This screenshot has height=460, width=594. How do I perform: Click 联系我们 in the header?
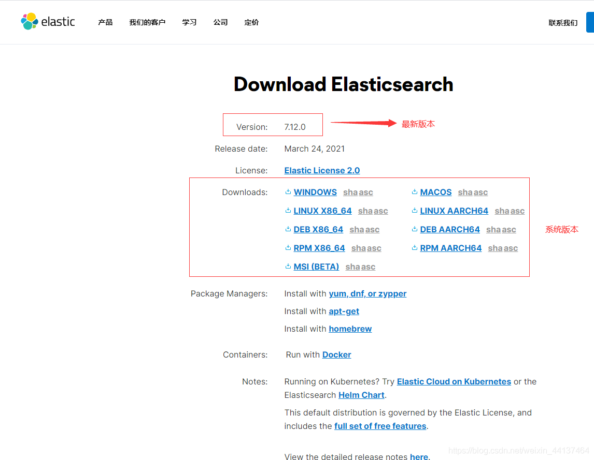[563, 23]
